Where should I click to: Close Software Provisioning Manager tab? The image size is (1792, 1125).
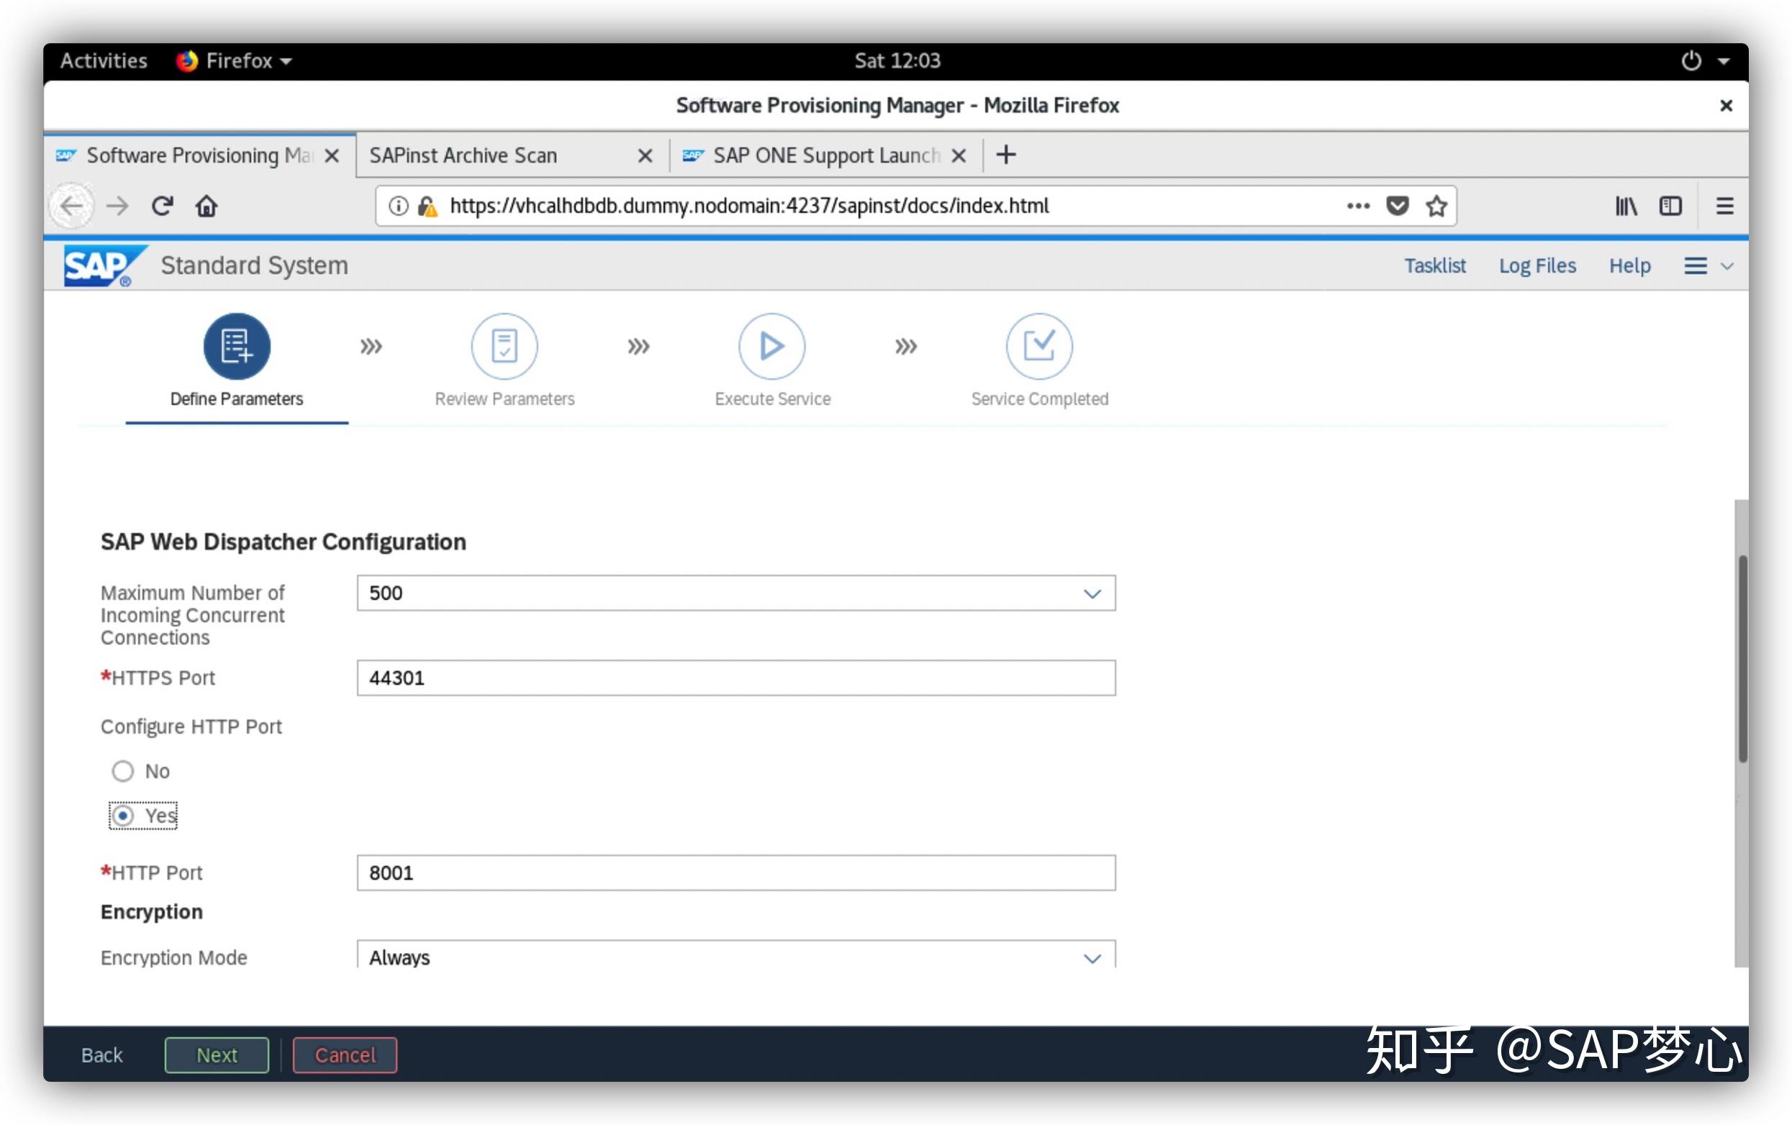click(x=332, y=155)
